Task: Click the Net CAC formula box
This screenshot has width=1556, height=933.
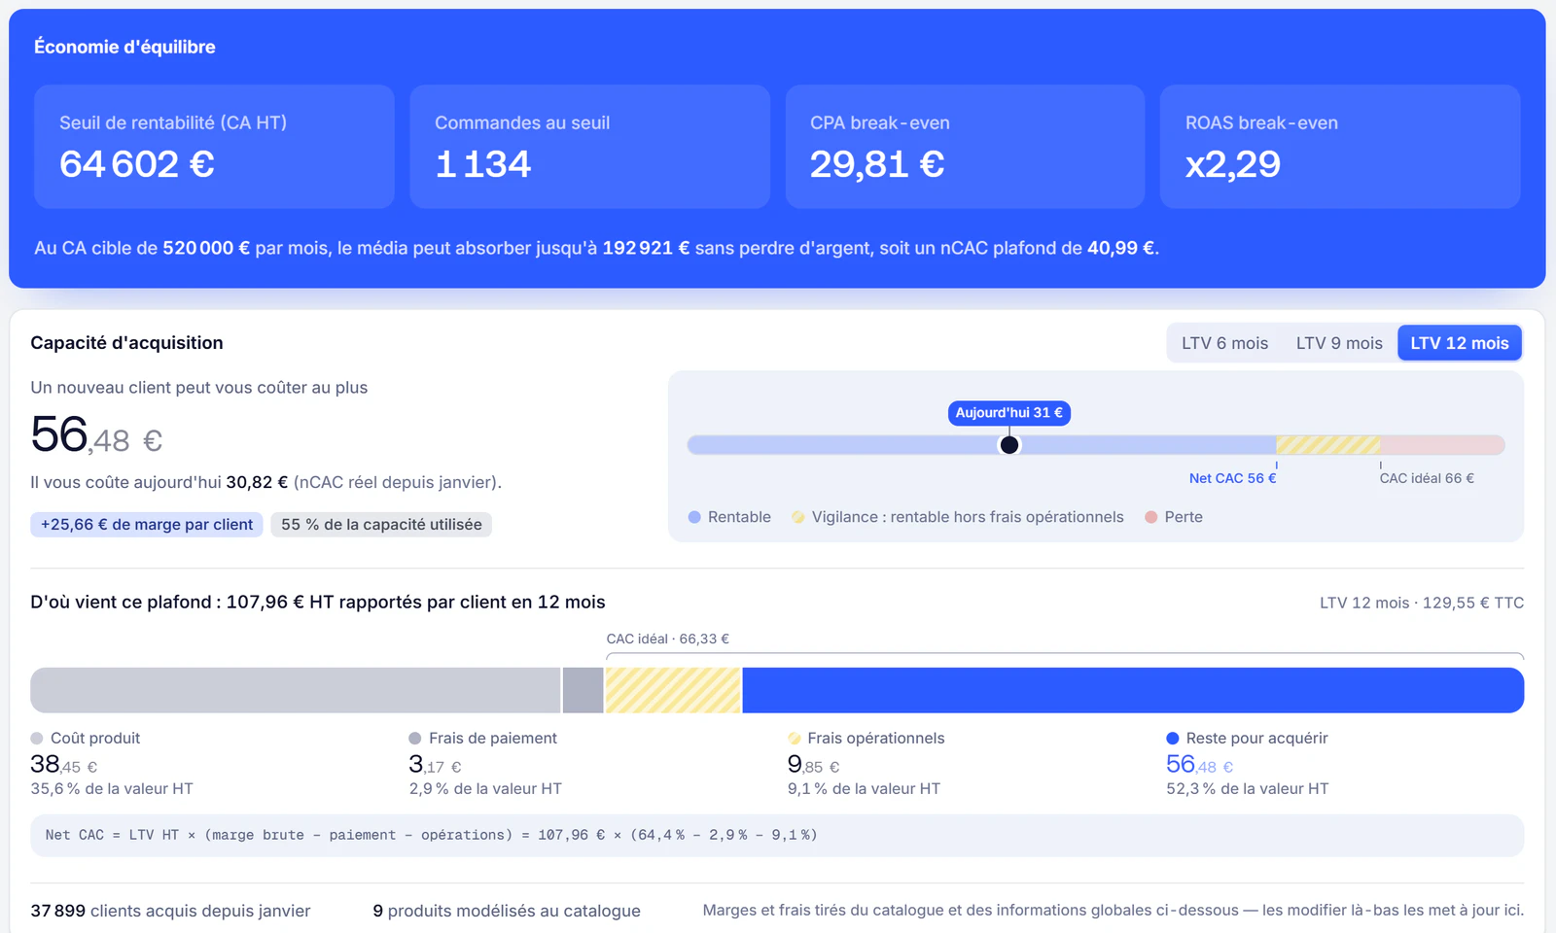Action: click(x=777, y=835)
